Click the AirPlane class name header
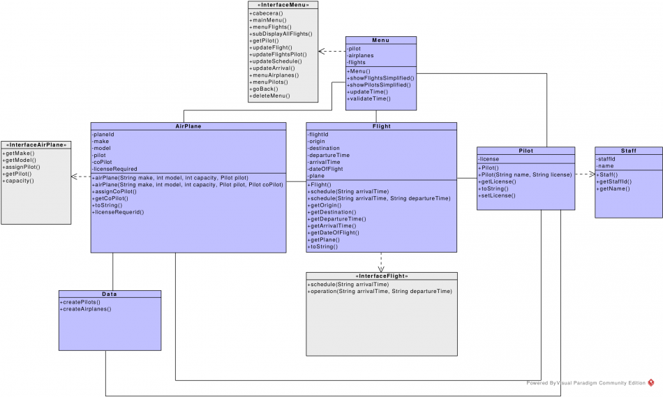Viewport: 663px width, 397px height. 188,126
